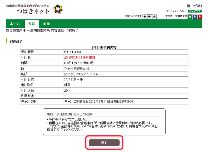Switch to the 予約 tab

point(32,23)
